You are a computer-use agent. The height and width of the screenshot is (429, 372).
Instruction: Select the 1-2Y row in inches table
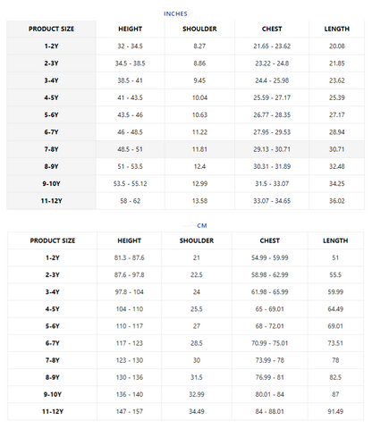point(185,46)
